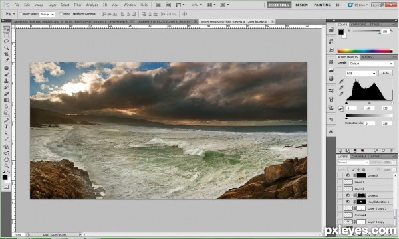Expand more workspaces double-arrow
The width and height of the screenshot is (399, 239).
(x=338, y=5)
